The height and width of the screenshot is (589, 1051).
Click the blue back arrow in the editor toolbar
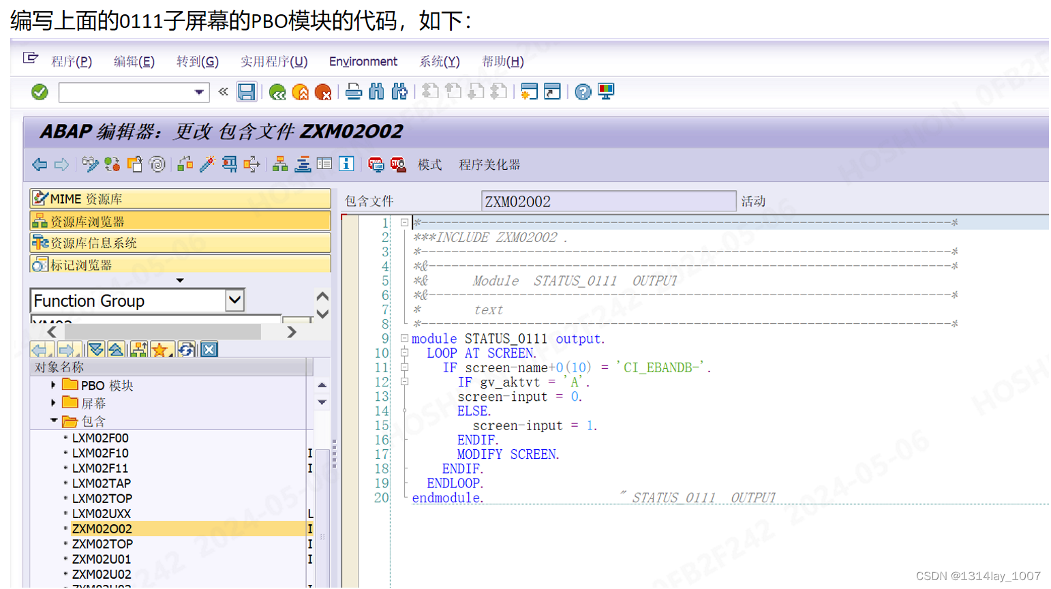(x=40, y=164)
